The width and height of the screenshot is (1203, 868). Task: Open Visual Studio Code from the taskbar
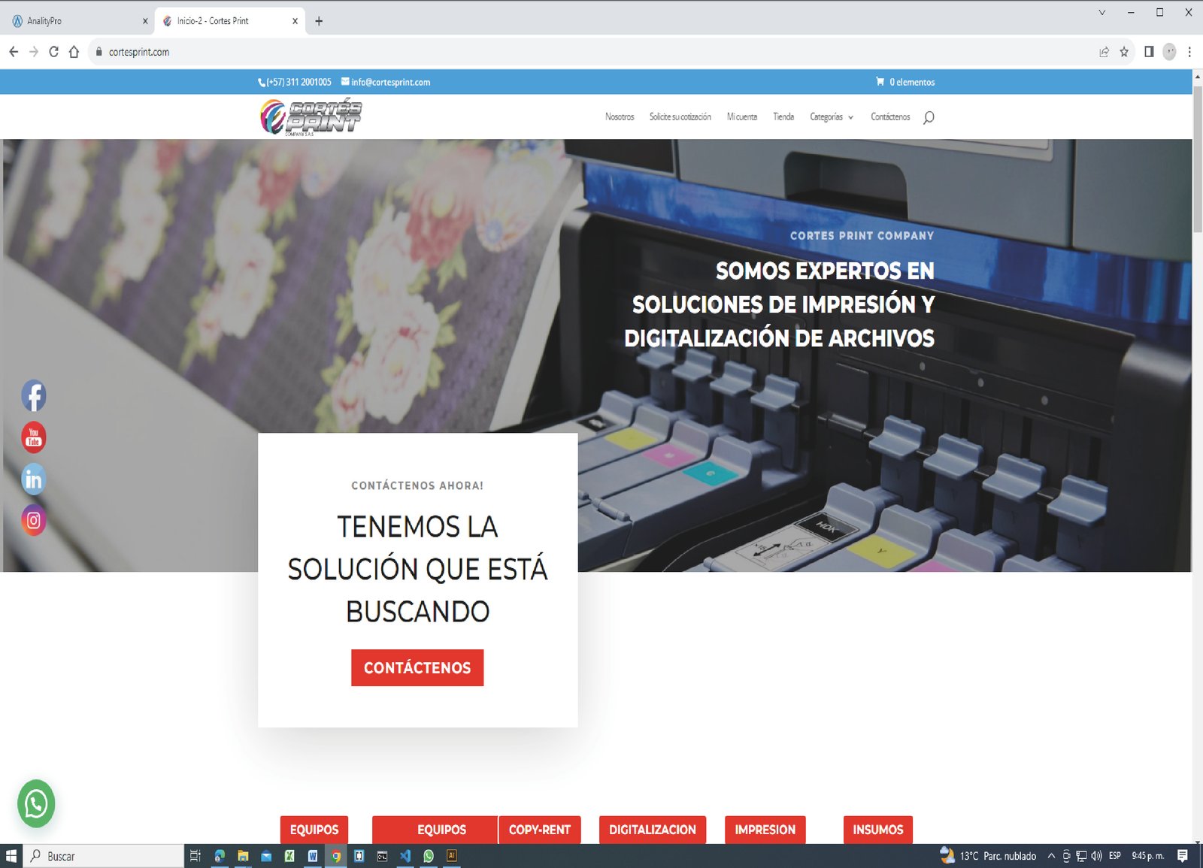coord(405,856)
